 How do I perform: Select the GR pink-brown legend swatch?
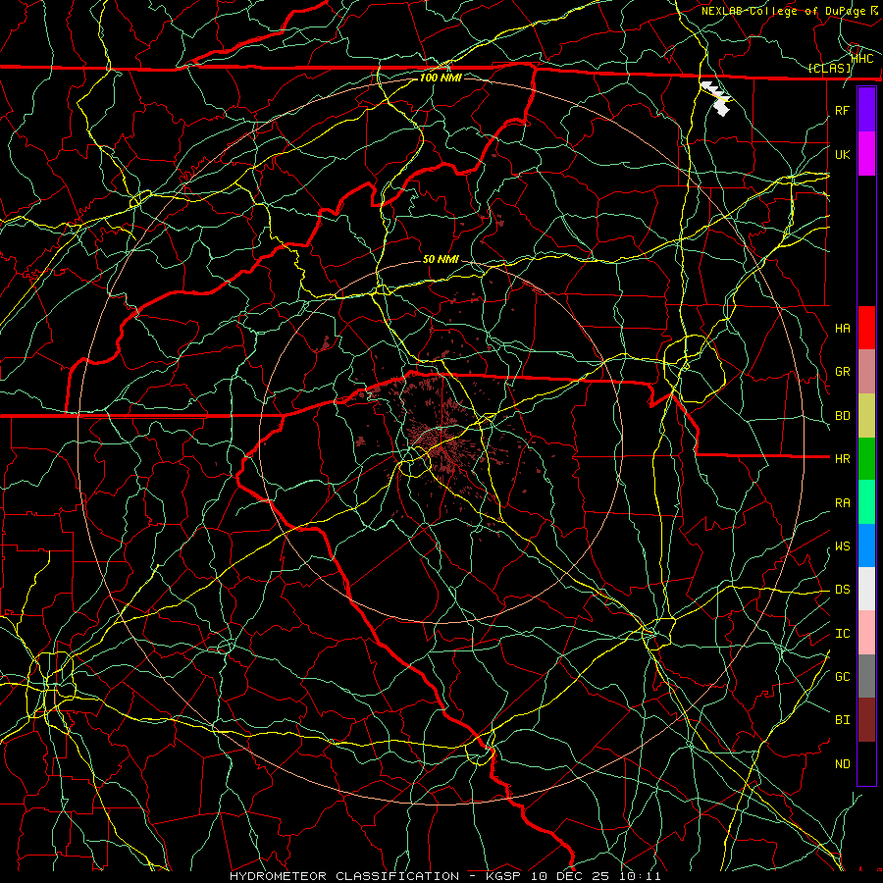866,372
